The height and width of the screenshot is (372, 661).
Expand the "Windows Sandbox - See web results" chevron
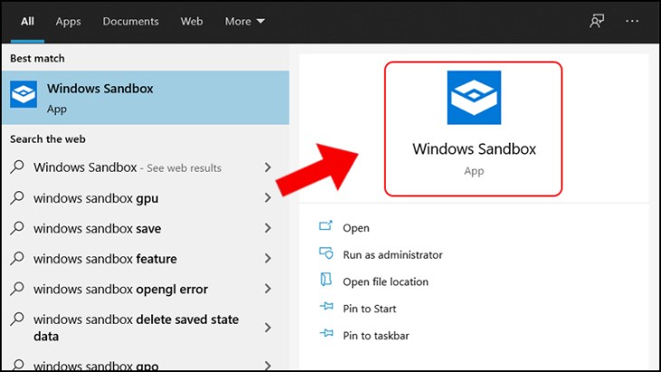point(268,167)
